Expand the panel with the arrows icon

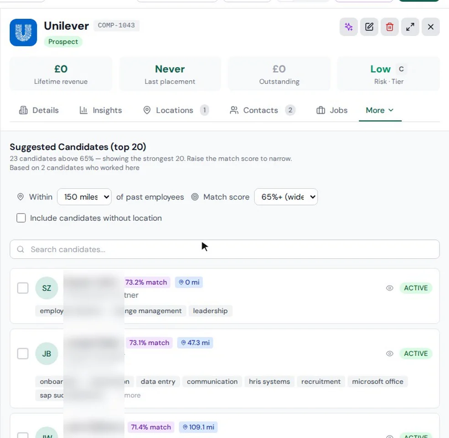pyautogui.click(x=410, y=27)
